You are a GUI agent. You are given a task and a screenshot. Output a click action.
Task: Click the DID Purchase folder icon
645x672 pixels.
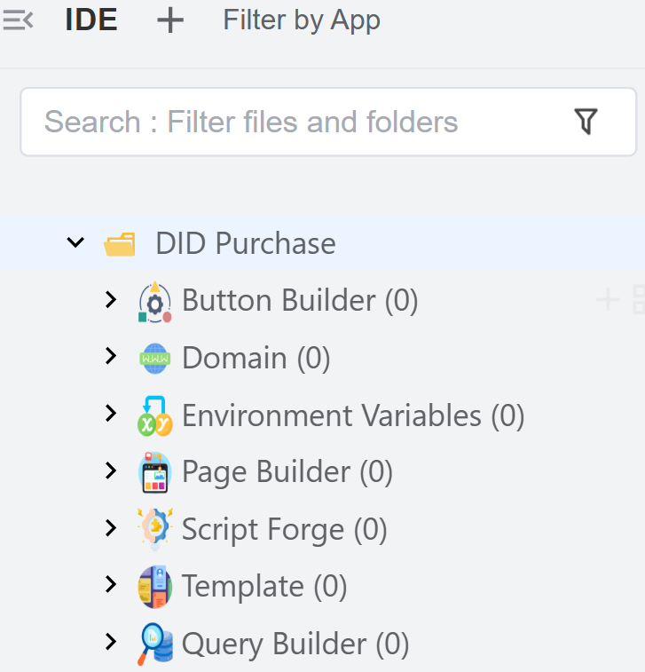pyautogui.click(x=120, y=243)
